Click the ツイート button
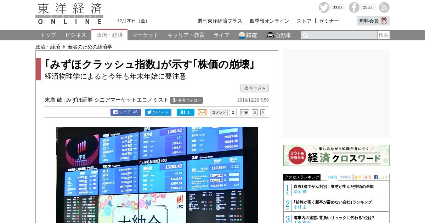425x223 pixels. tap(158, 112)
